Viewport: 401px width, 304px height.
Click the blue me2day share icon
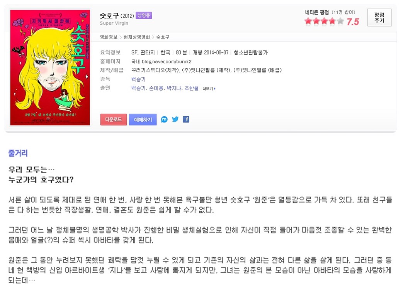click(164, 119)
